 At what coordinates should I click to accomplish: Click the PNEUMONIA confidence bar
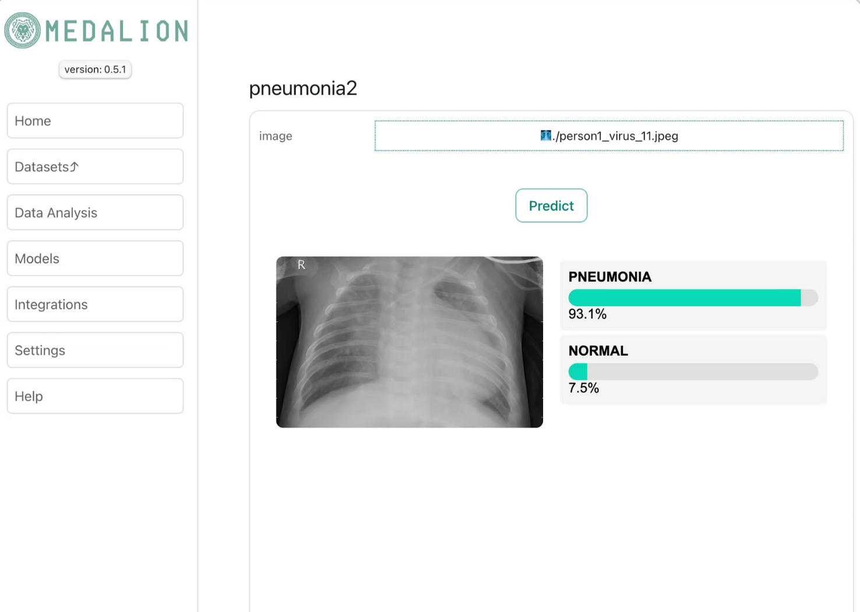693,298
